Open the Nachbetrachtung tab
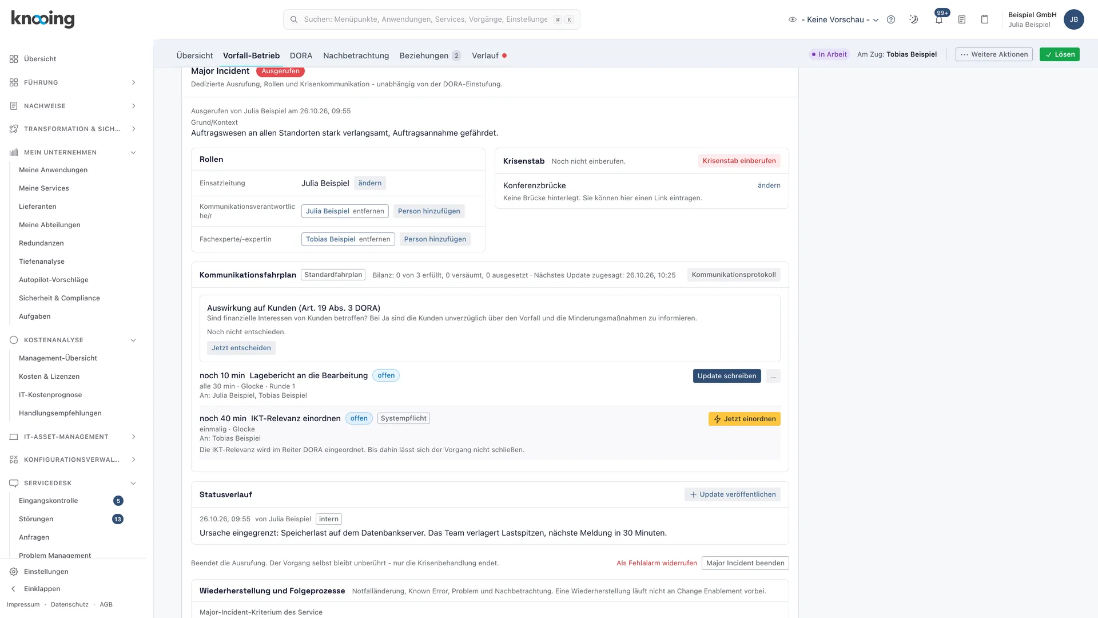Screen dimensions: 1098x618 [x=356, y=56]
